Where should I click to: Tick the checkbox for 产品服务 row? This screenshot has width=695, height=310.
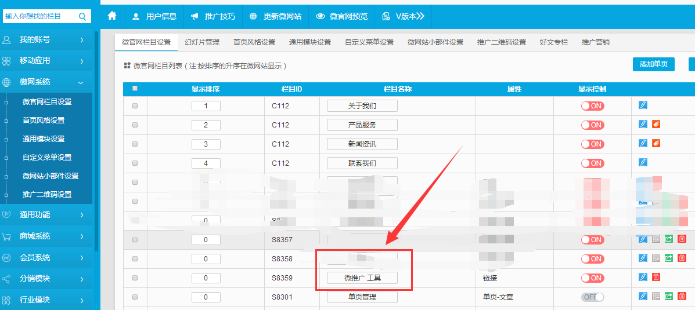tap(135, 125)
